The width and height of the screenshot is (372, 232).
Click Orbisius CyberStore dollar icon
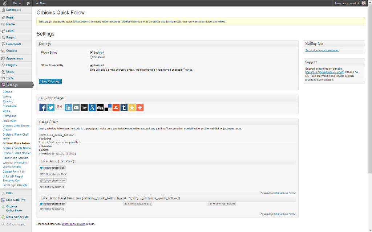pyautogui.click(x=3, y=207)
